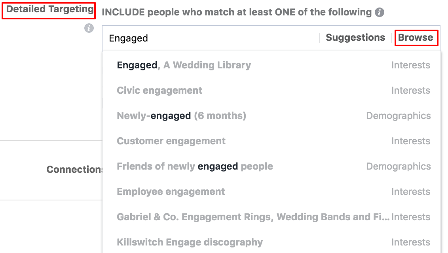This screenshot has height=253, width=448.
Task: Click the Interests tag beside Civic engagement
Action: point(410,91)
